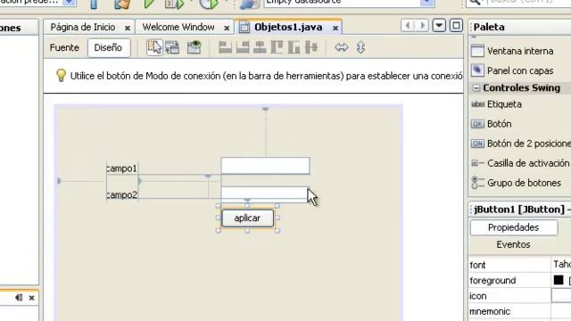Align components to top in row
The width and height of the screenshot is (571, 321).
pyautogui.click(x=277, y=47)
